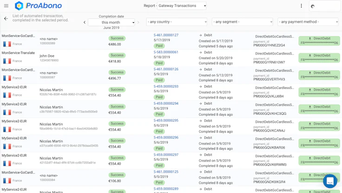The height and width of the screenshot is (193, 342).
Task: Click the amount €496.77
Action: 115,79
